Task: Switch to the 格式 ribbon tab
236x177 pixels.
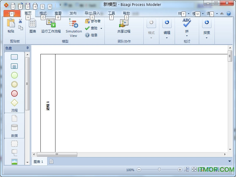Action: tap(43, 13)
